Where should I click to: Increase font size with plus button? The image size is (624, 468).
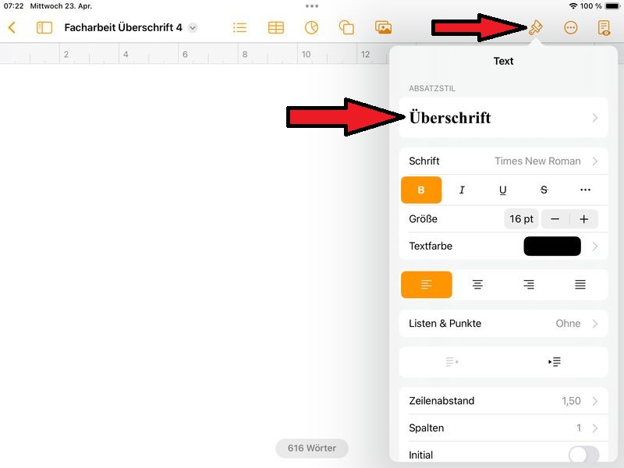pyautogui.click(x=583, y=219)
